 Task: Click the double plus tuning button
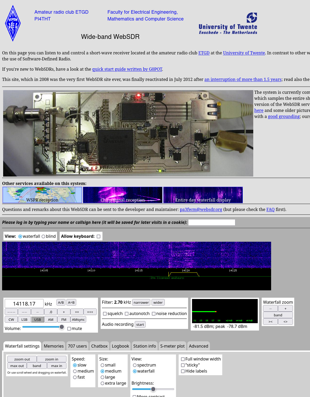pos(77,312)
